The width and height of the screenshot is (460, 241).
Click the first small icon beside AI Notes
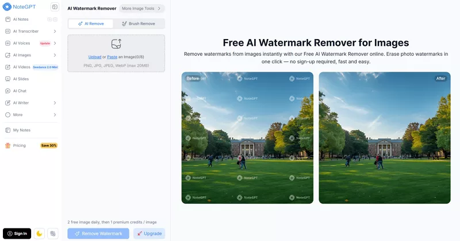[49, 20]
